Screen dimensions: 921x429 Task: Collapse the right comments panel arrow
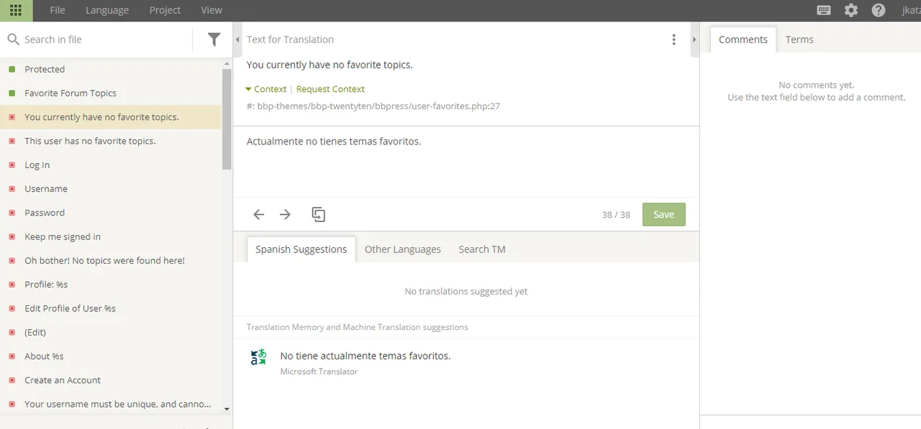coord(694,40)
